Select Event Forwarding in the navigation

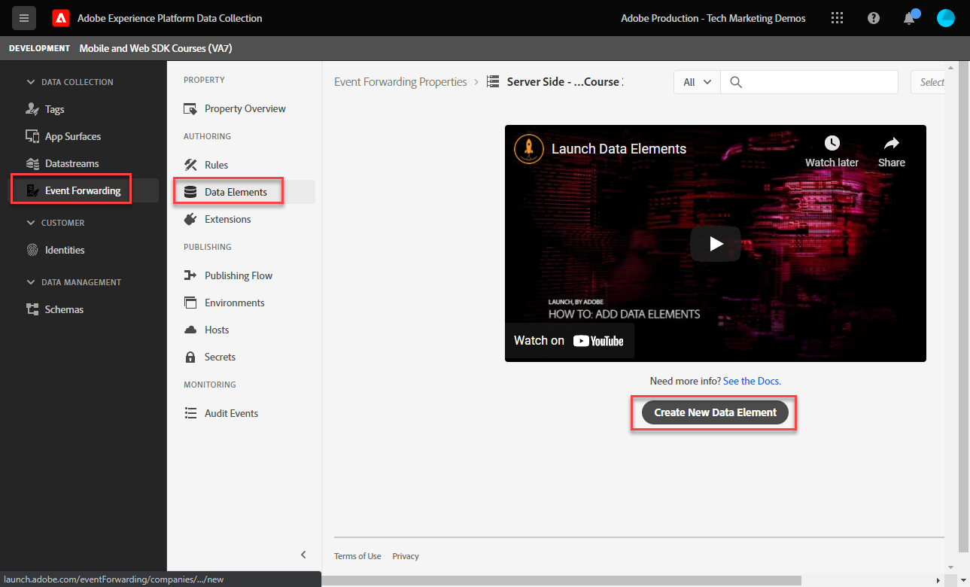pos(84,190)
